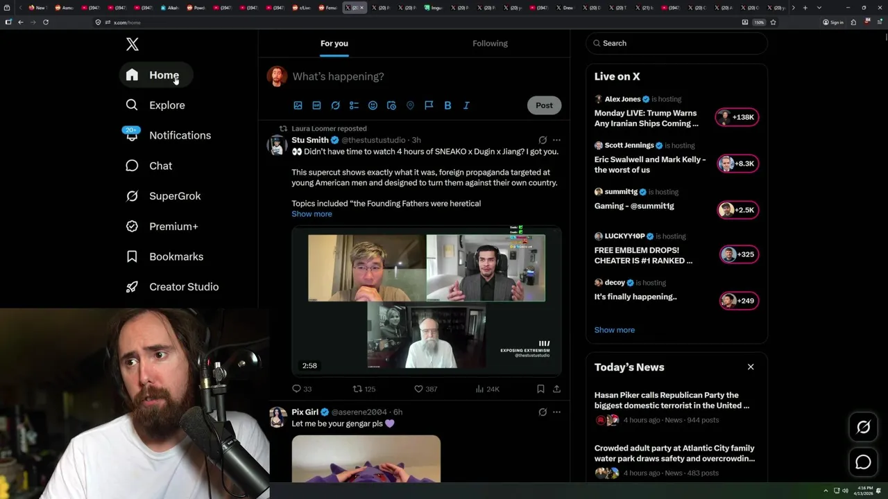Open Pix Girl's profile name
This screenshot has height=499, width=888.
point(305,412)
